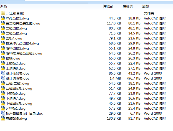Select the 设计说明书.doc Word icon
This screenshot has width=173, height=131.
(3, 78)
